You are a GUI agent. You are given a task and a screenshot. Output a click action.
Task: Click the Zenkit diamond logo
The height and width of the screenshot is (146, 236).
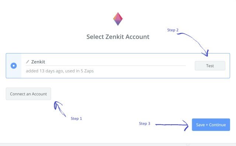point(118,19)
